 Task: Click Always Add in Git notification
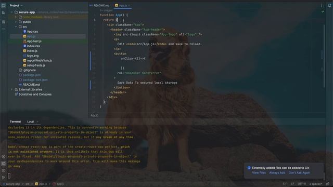tap(277, 173)
